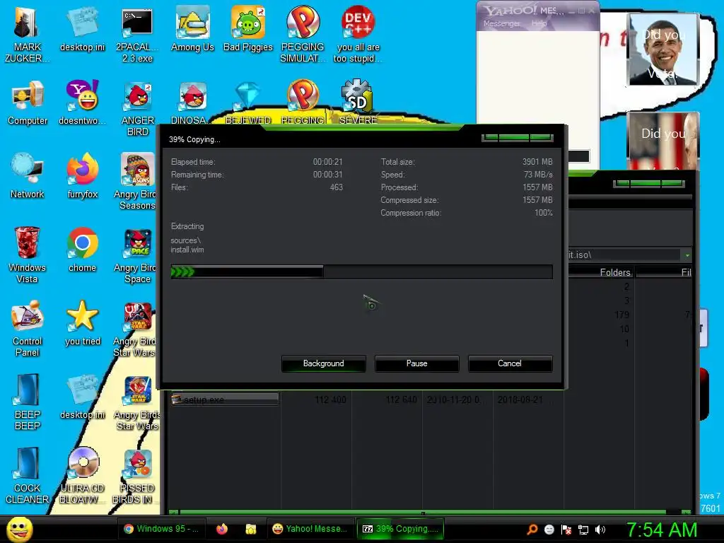This screenshot has width=724, height=543.
Task: Switch to the 39% Copying taskbar item
Action: [400, 529]
